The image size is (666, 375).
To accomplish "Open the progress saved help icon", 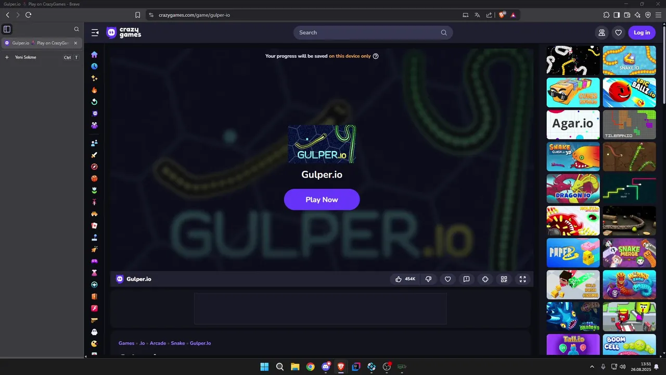I will point(376,56).
